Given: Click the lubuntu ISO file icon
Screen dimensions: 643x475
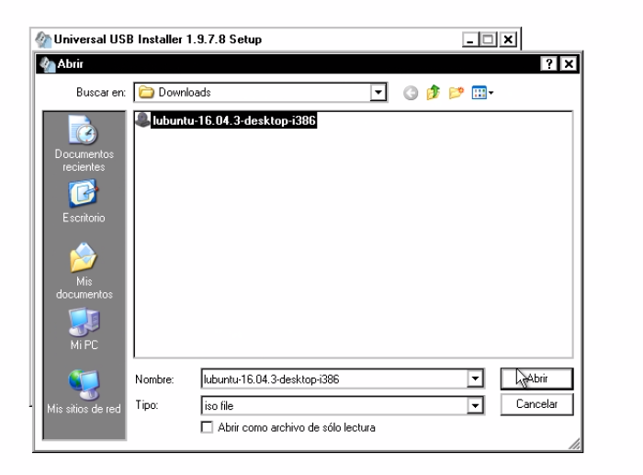Looking at the screenshot, I should [x=142, y=120].
